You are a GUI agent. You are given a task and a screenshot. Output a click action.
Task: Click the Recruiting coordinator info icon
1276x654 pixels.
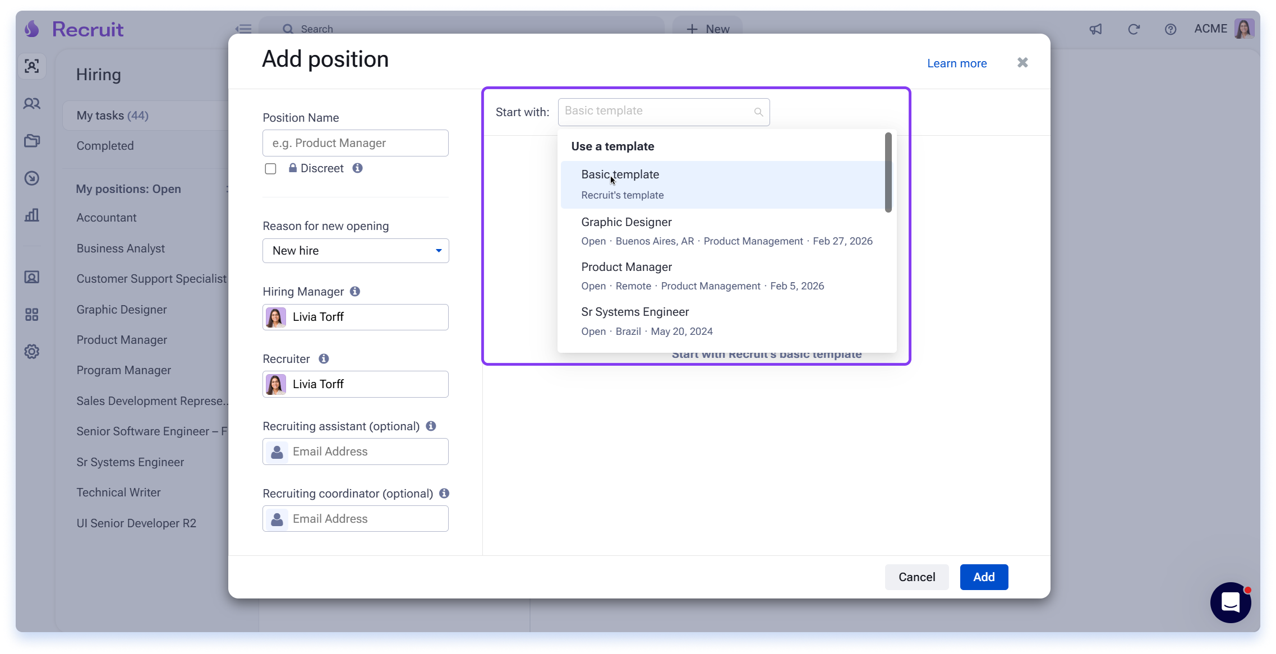pyautogui.click(x=444, y=493)
